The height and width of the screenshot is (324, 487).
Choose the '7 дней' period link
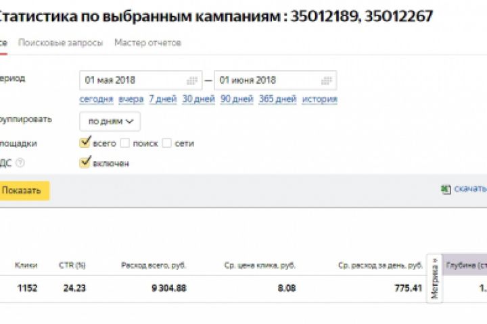(162, 99)
